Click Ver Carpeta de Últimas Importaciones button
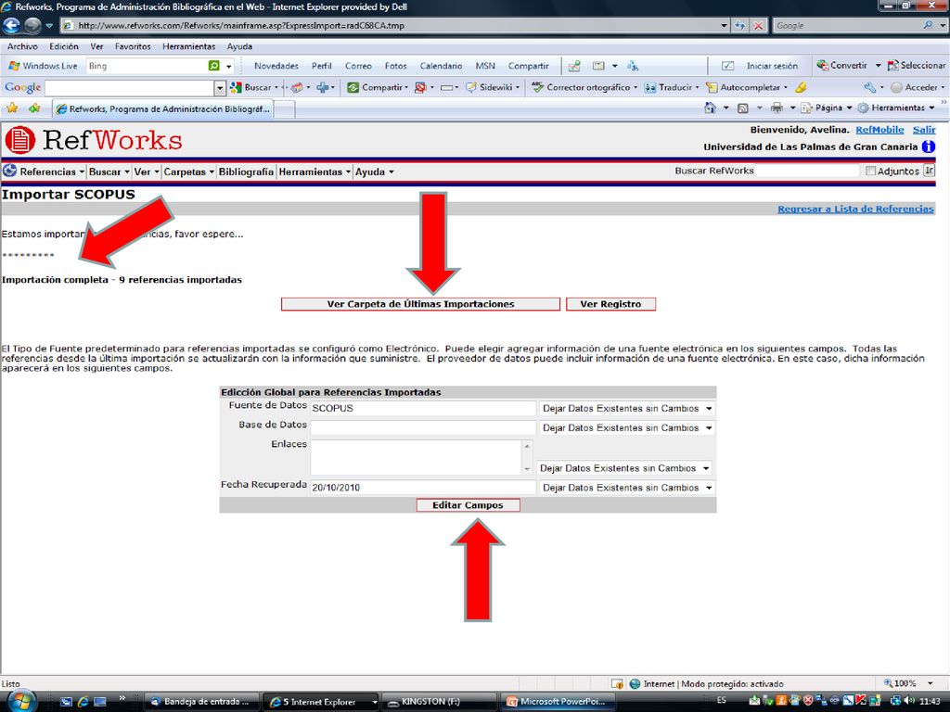 (420, 304)
